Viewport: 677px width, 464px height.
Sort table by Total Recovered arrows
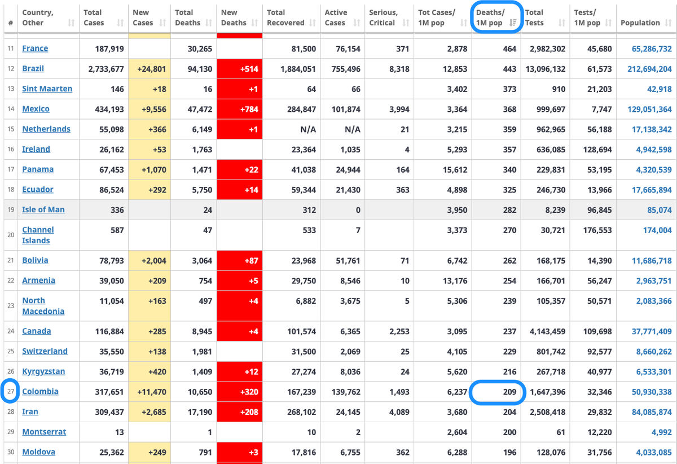[x=313, y=23]
